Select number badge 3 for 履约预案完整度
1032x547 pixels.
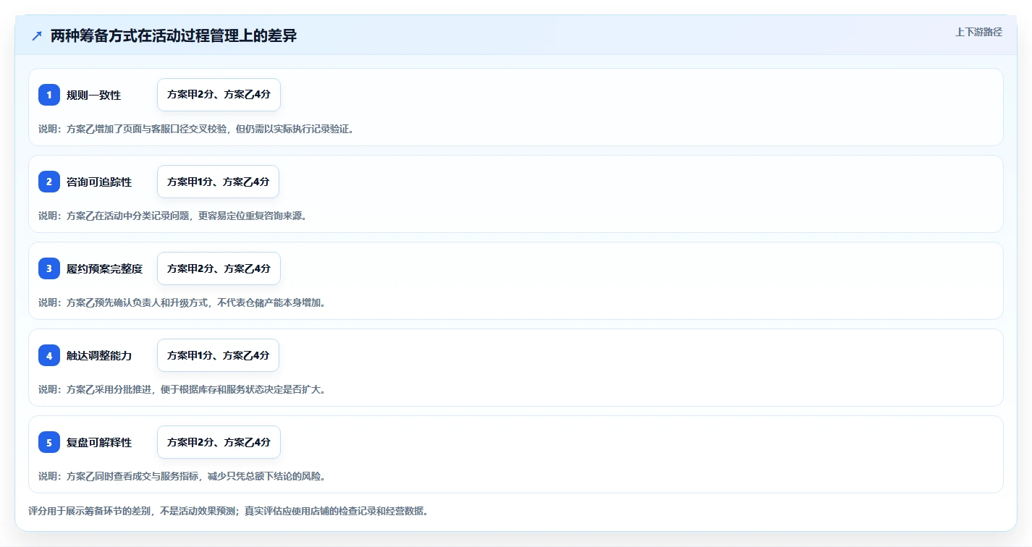[x=49, y=268]
